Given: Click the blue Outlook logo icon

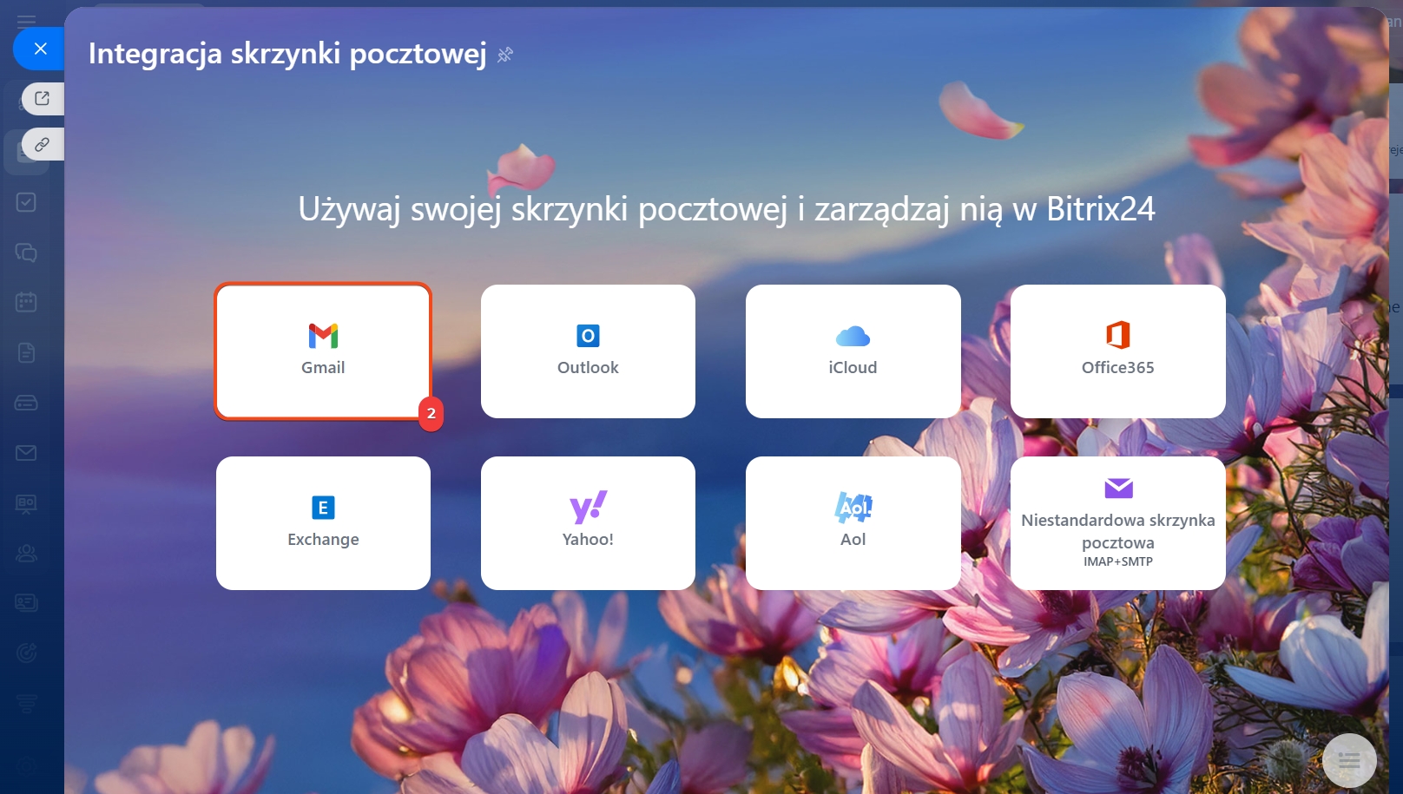Looking at the screenshot, I should 588,335.
